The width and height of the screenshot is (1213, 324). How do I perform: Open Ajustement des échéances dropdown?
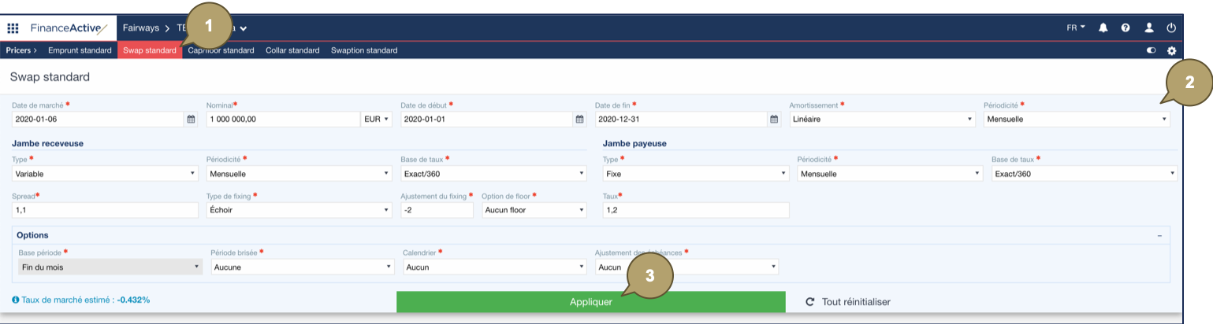(687, 267)
